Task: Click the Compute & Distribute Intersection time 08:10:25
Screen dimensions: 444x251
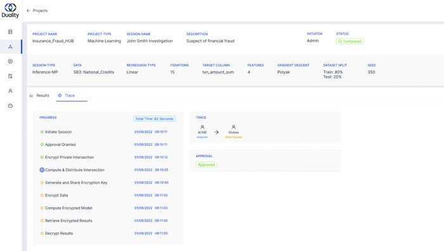Action: 161,170
